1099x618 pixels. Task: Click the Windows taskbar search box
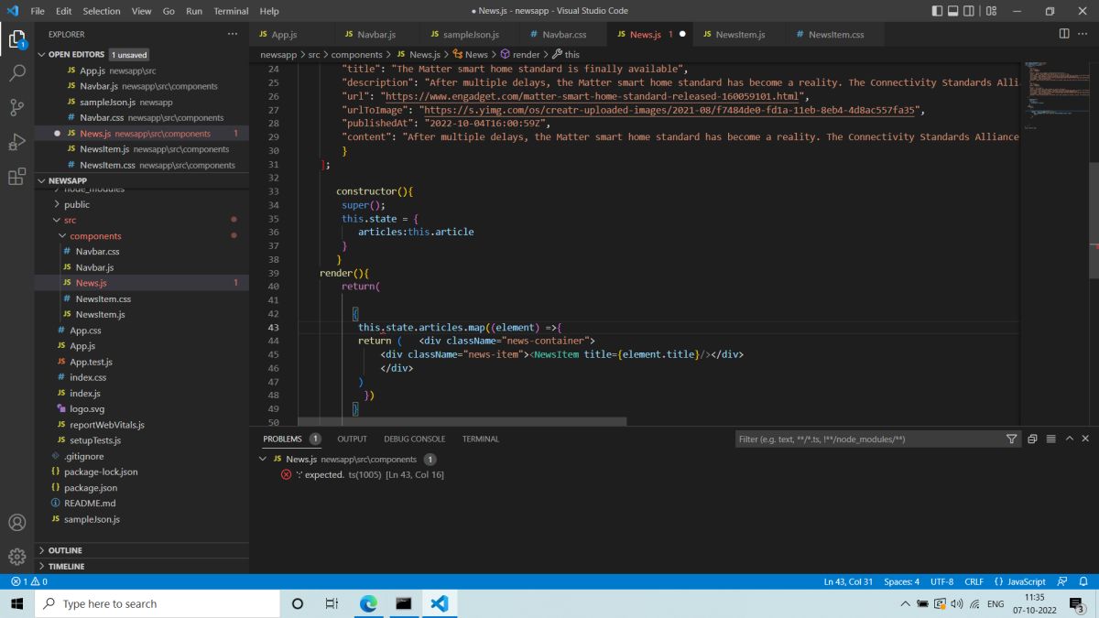157,603
